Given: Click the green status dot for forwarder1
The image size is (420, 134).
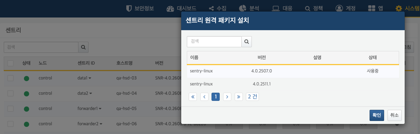Looking at the screenshot, I should [x=26, y=109].
